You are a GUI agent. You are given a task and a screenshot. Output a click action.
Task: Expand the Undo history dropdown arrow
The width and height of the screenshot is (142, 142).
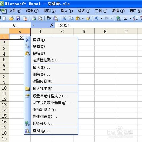pyautogui.click(x=101, y=18)
